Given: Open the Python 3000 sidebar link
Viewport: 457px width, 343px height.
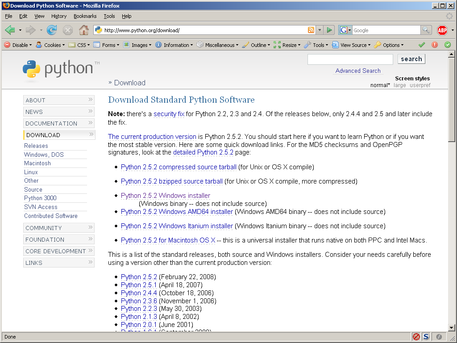Looking at the screenshot, I should pos(40,198).
